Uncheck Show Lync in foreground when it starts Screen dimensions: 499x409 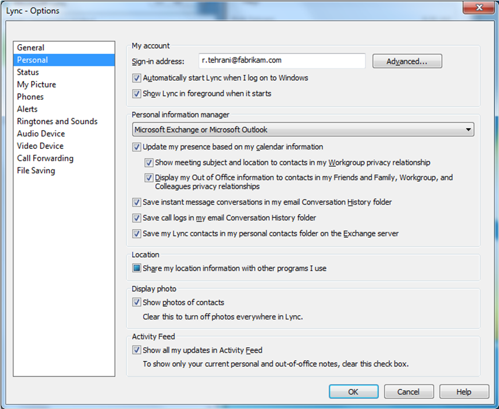coord(137,93)
